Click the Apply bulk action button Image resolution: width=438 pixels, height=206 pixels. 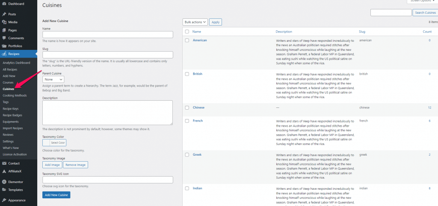point(216,22)
